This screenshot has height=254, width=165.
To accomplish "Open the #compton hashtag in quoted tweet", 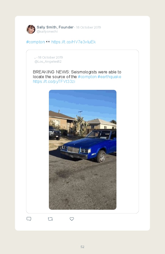I will 87,77.
